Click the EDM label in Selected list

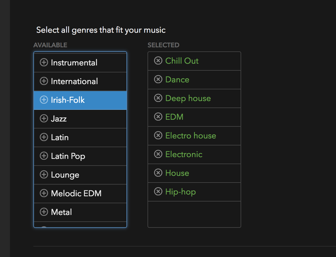[x=174, y=117]
